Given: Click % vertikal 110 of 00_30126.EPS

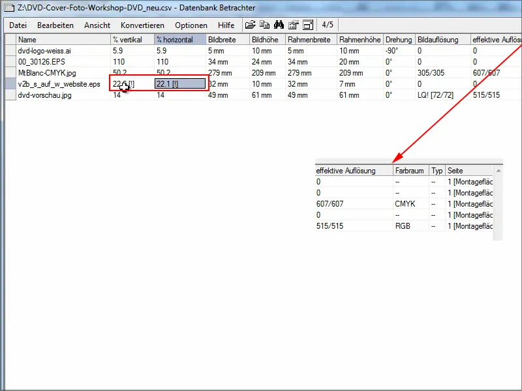Looking at the screenshot, I should (x=119, y=62).
